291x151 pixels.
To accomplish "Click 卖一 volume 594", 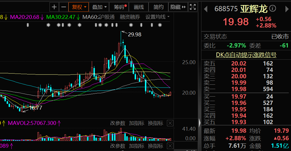I will 268,89.
